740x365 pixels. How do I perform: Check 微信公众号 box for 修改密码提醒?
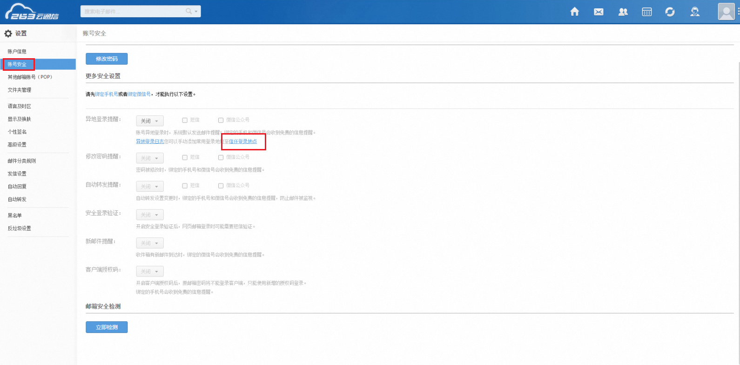coord(221,157)
